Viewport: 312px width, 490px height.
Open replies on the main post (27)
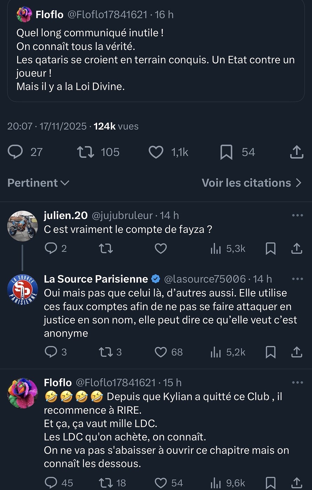(16, 152)
